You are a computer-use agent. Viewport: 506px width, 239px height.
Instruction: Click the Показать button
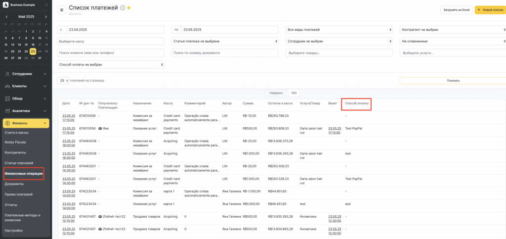click(453, 81)
